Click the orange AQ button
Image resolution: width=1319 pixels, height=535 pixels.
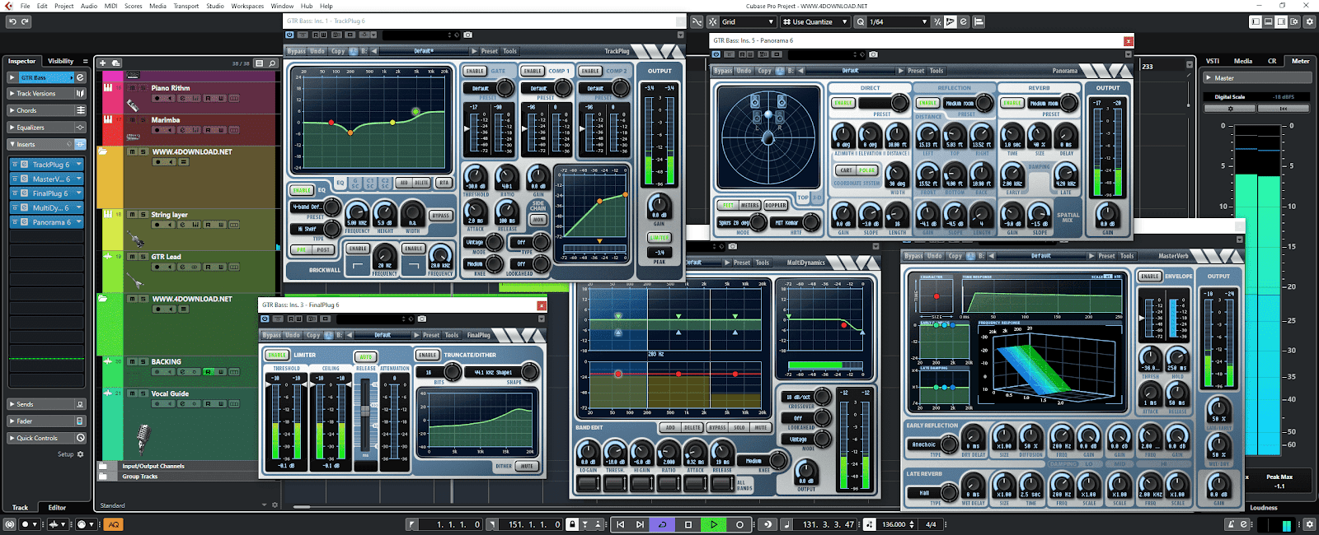point(114,524)
